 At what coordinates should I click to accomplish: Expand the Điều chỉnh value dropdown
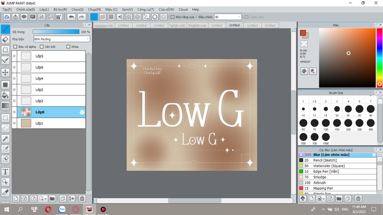239,17
